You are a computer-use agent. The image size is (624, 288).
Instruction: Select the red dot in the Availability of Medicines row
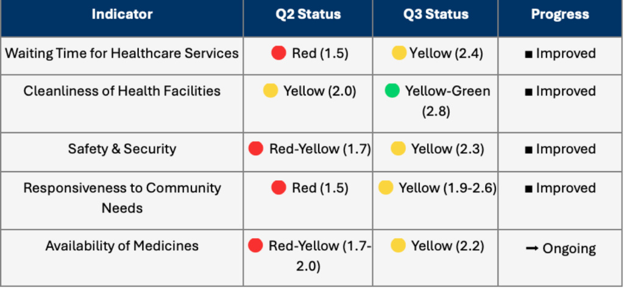click(x=256, y=245)
